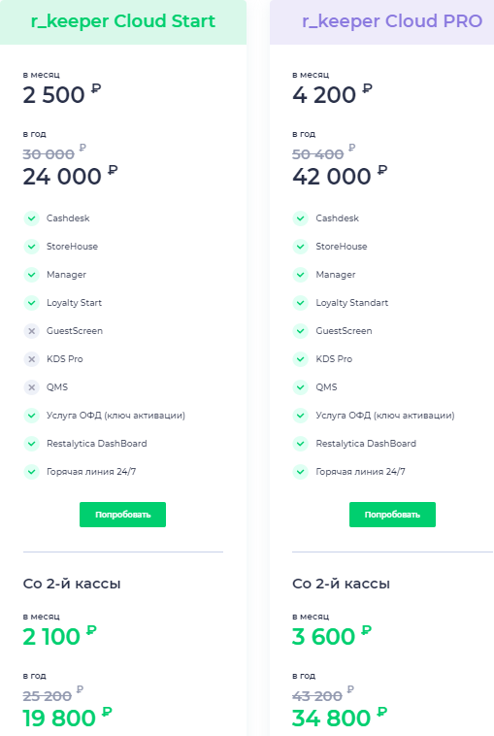The width and height of the screenshot is (494, 736).
Task: Select the r_keeper Cloud PRO plan header
Action: tap(381, 22)
